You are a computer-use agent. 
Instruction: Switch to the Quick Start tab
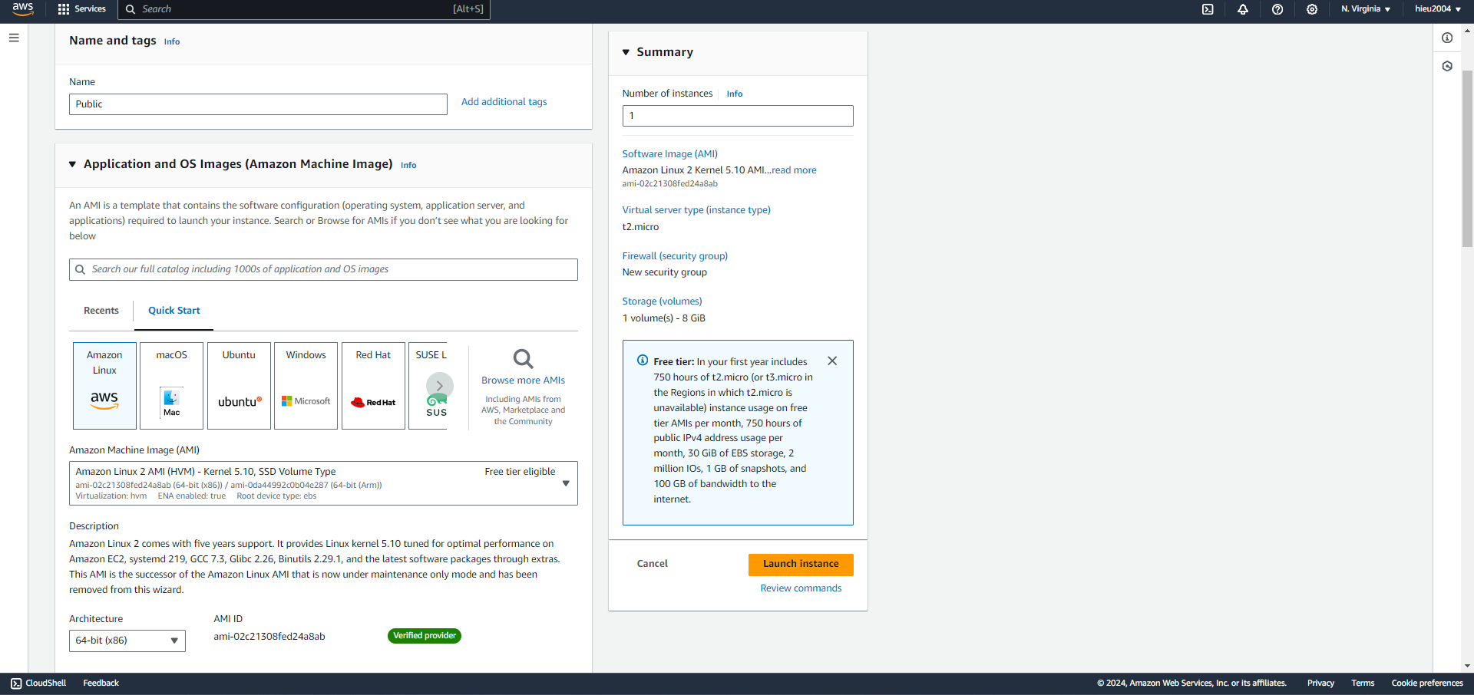(x=174, y=311)
